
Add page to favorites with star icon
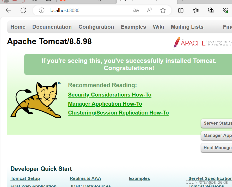163,10
